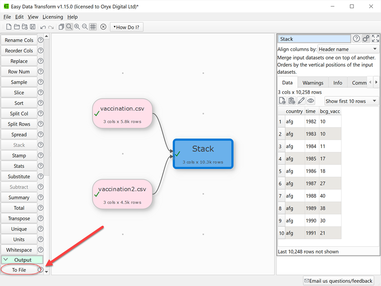This screenshot has height=286, width=381.
Task: Select the vaccination.csv node on the canvas
Action: point(122,113)
